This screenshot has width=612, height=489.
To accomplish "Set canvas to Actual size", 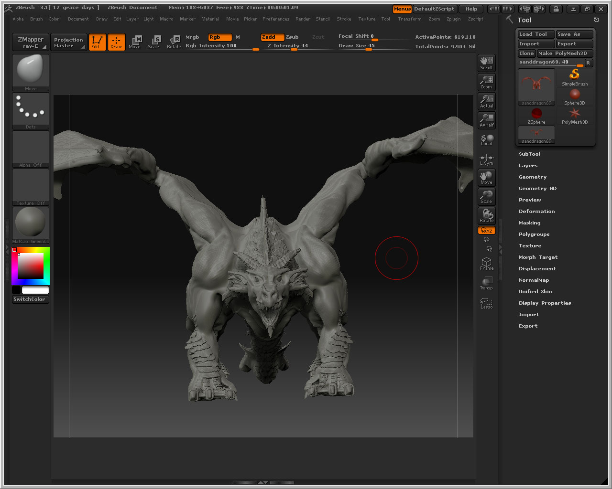I will 486,101.
